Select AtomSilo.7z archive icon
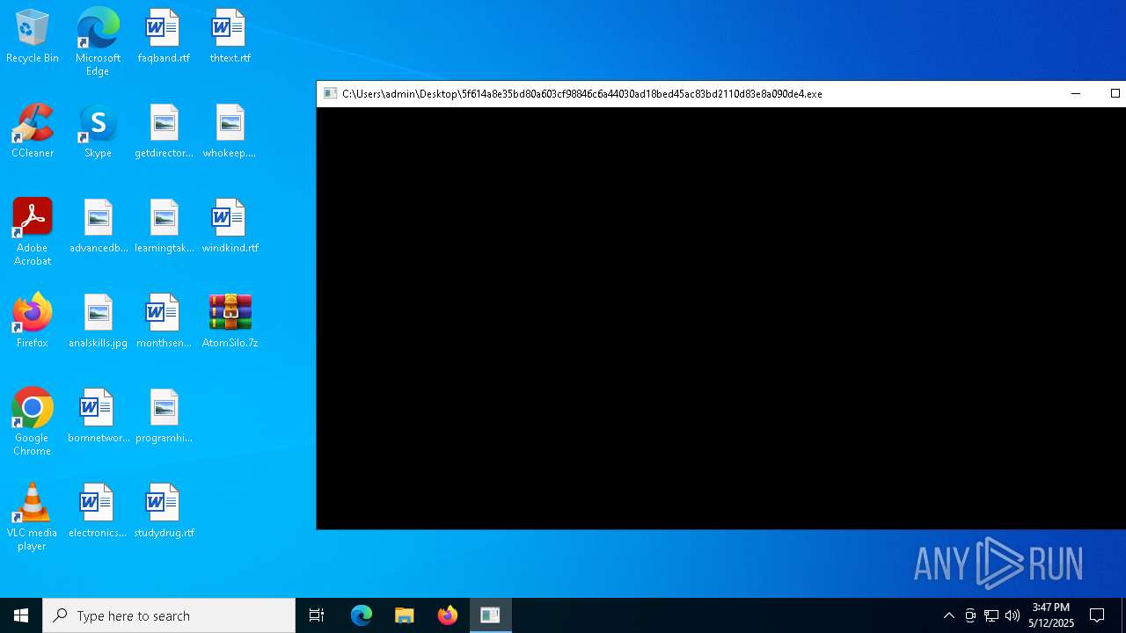This screenshot has height=633, width=1126. tap(230, 322)
